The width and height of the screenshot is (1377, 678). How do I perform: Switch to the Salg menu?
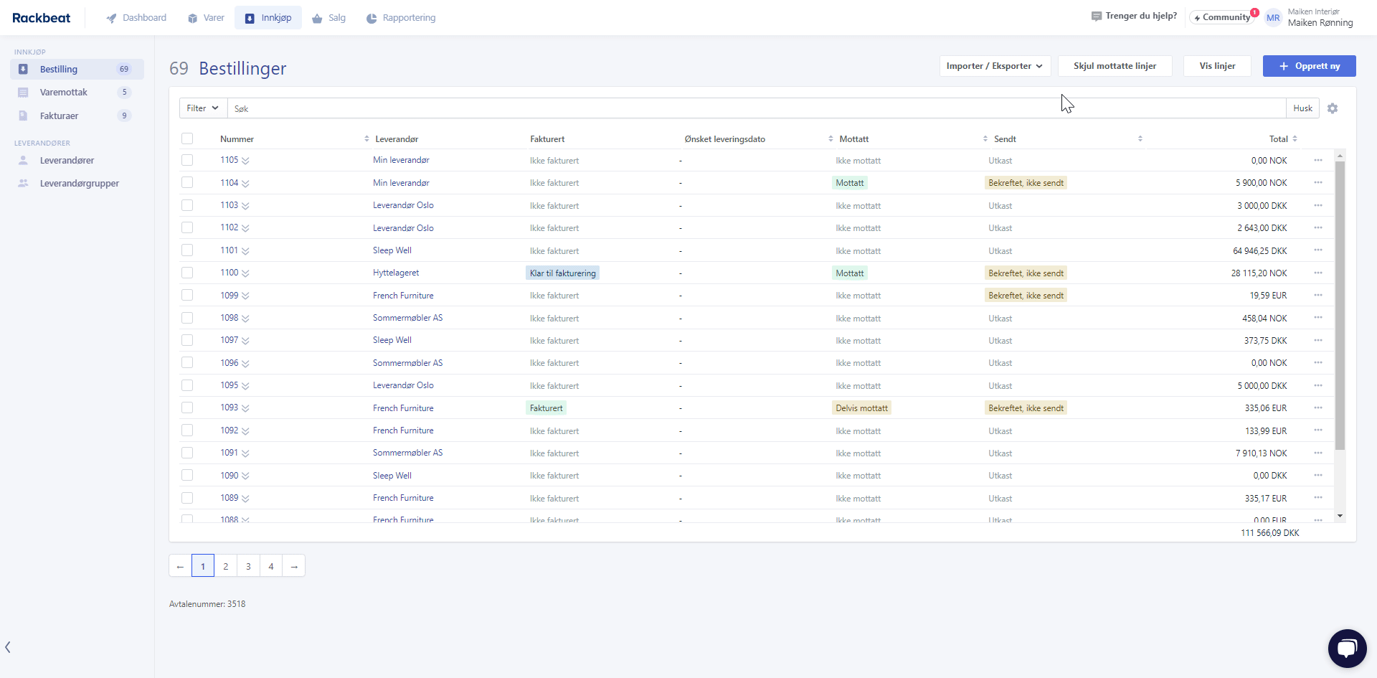pyautogui.click(x=329, y=18)
